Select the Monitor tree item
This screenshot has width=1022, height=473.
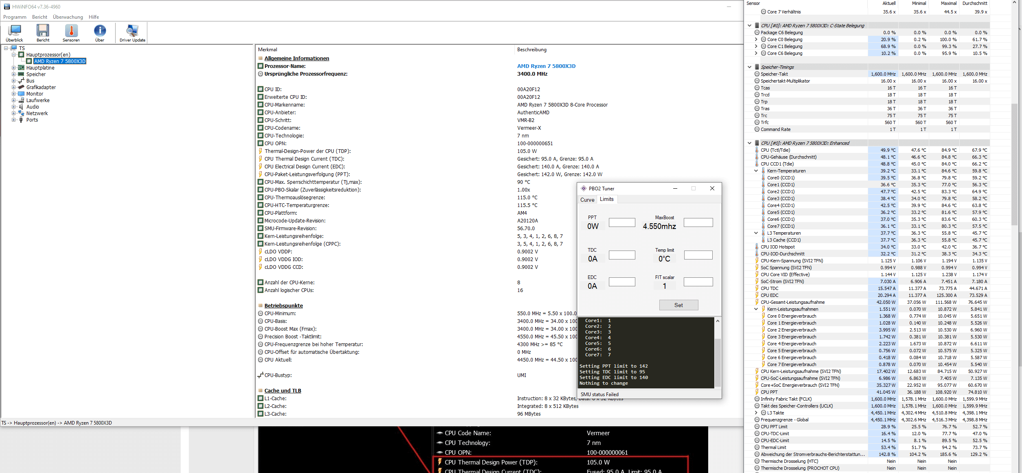click(x=35, y=94)
